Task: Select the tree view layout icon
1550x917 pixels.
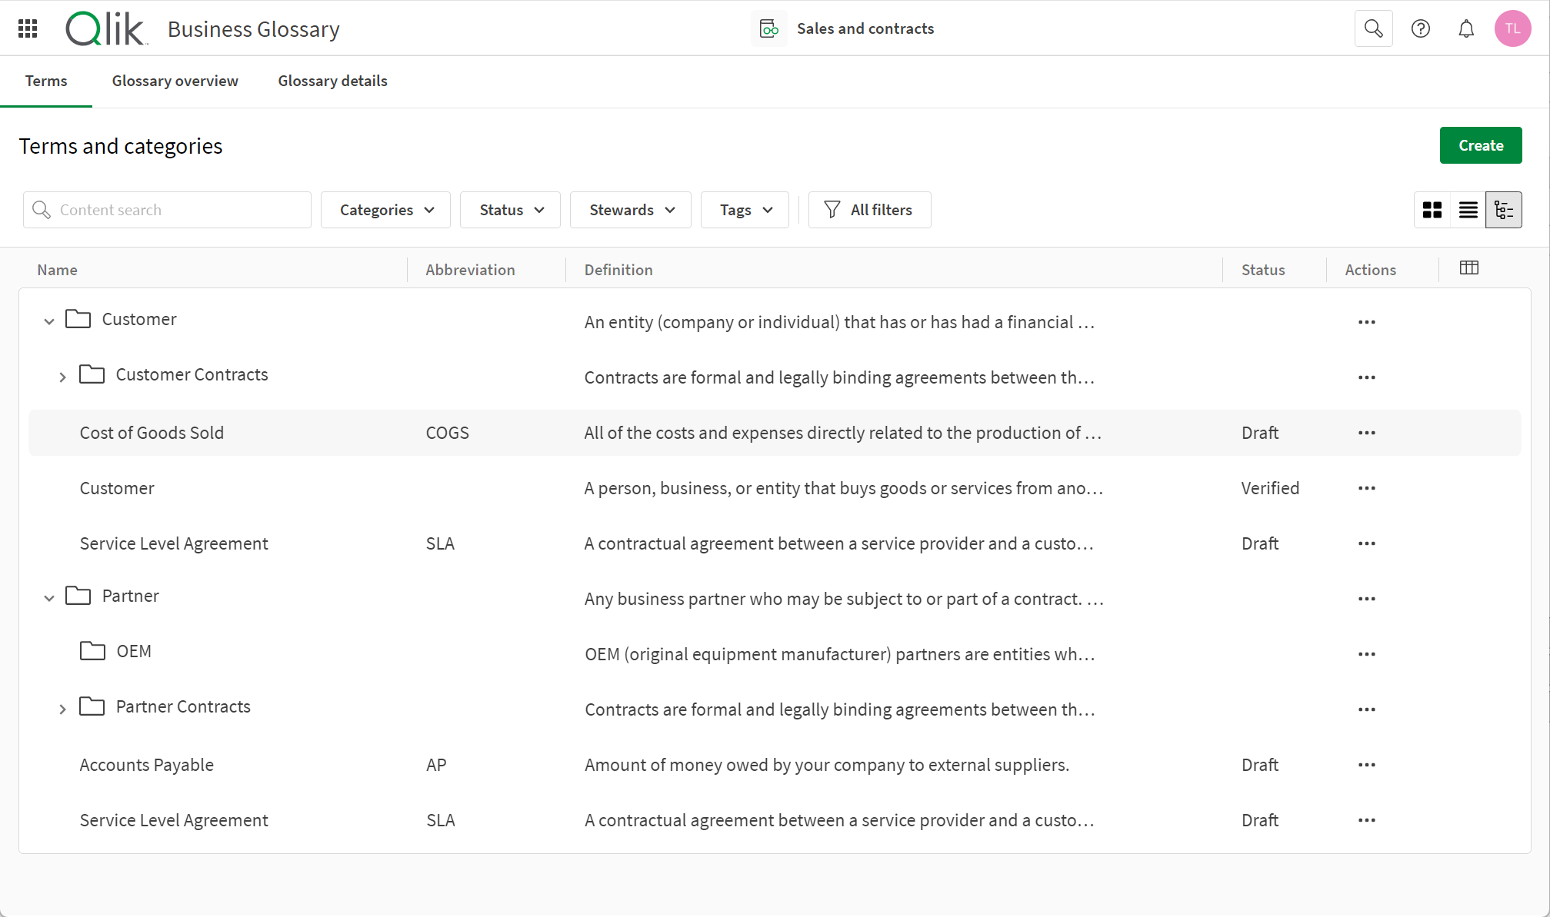Action: pos(1504,209)
